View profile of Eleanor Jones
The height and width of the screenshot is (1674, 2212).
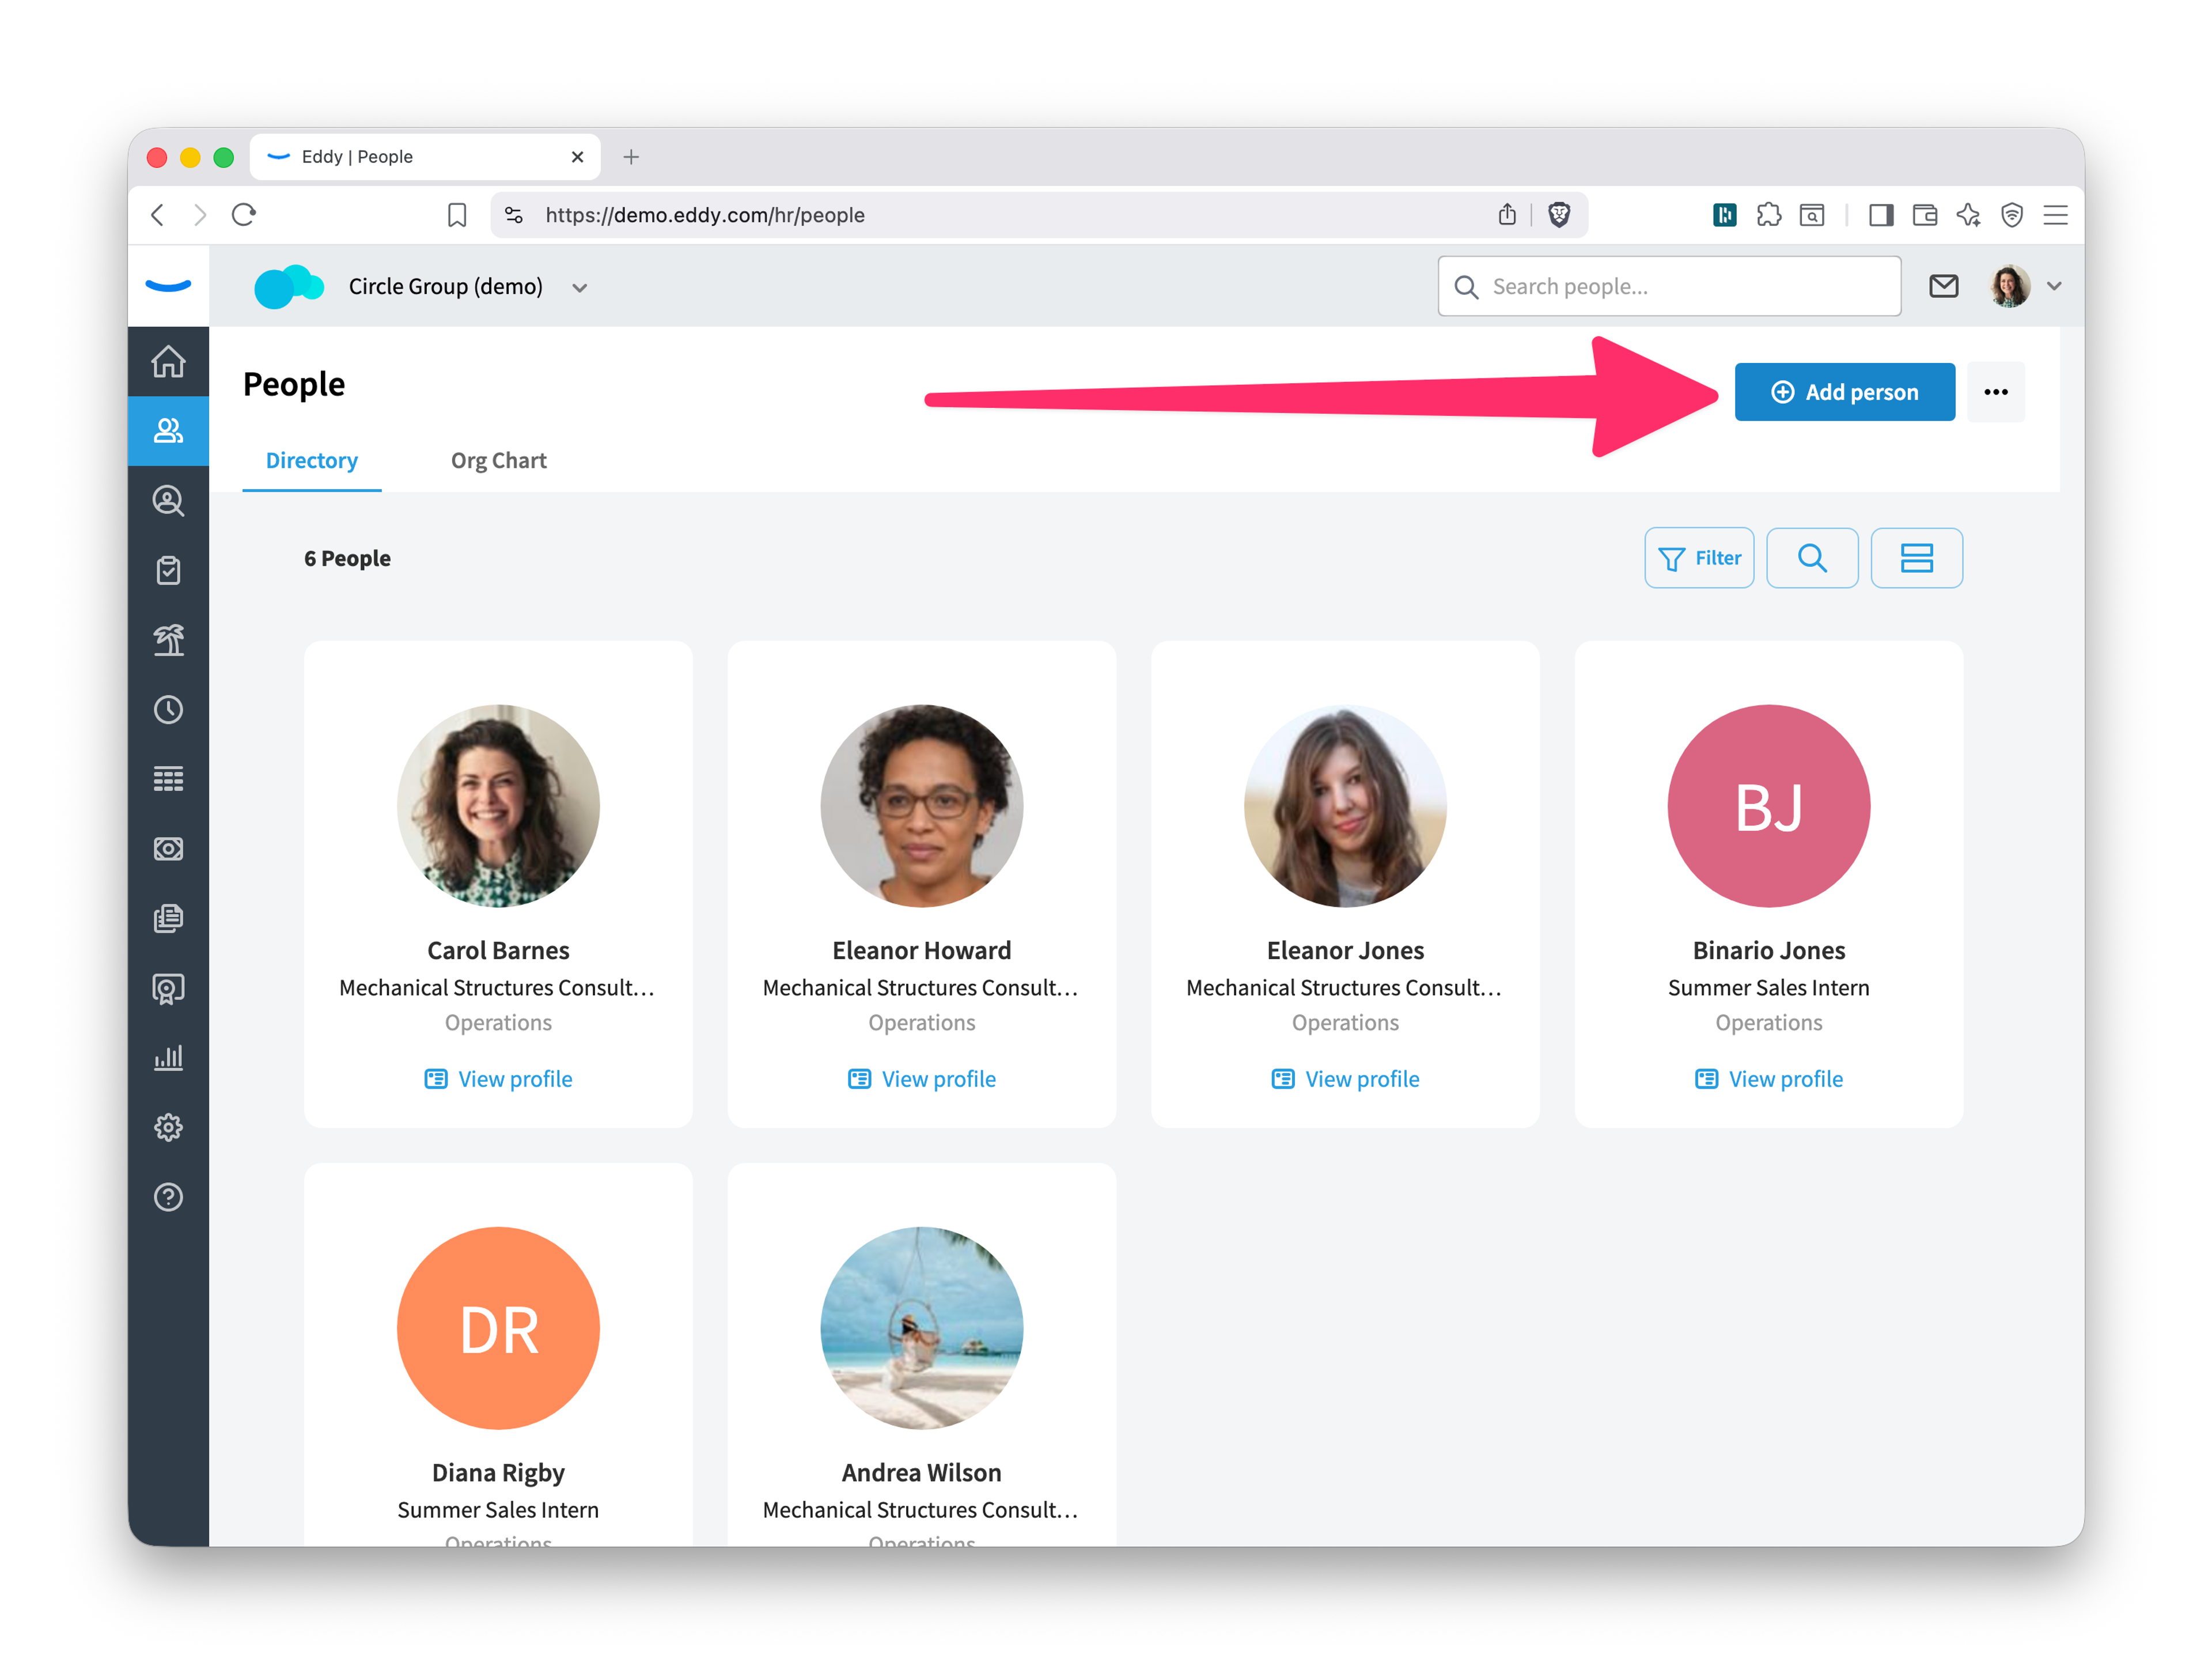1345,1079
